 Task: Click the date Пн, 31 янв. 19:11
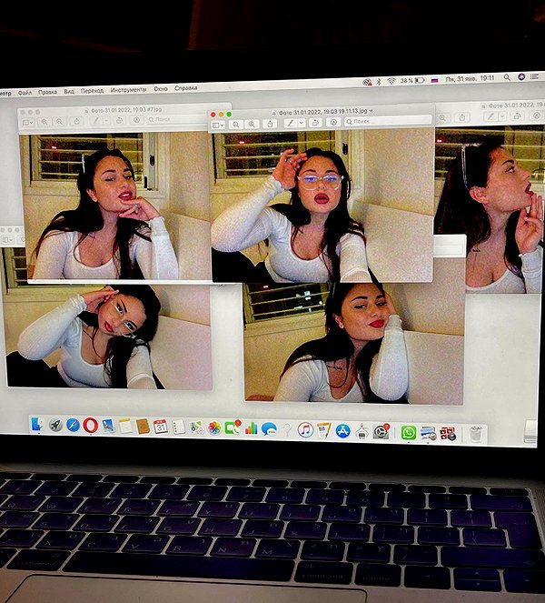click(471, 79)
